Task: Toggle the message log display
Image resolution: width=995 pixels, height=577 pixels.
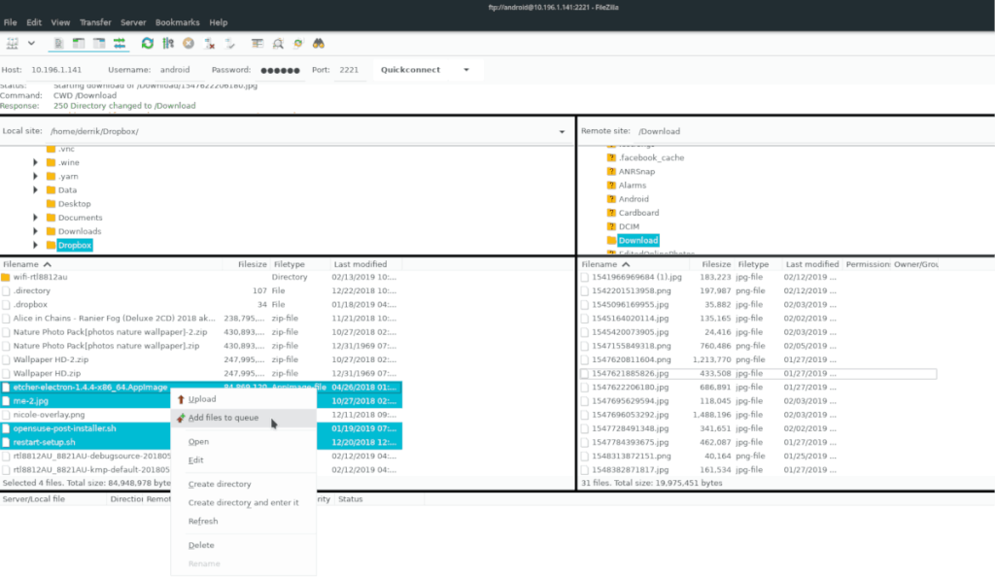Action: pyautogui.click(x=58, y=43)
